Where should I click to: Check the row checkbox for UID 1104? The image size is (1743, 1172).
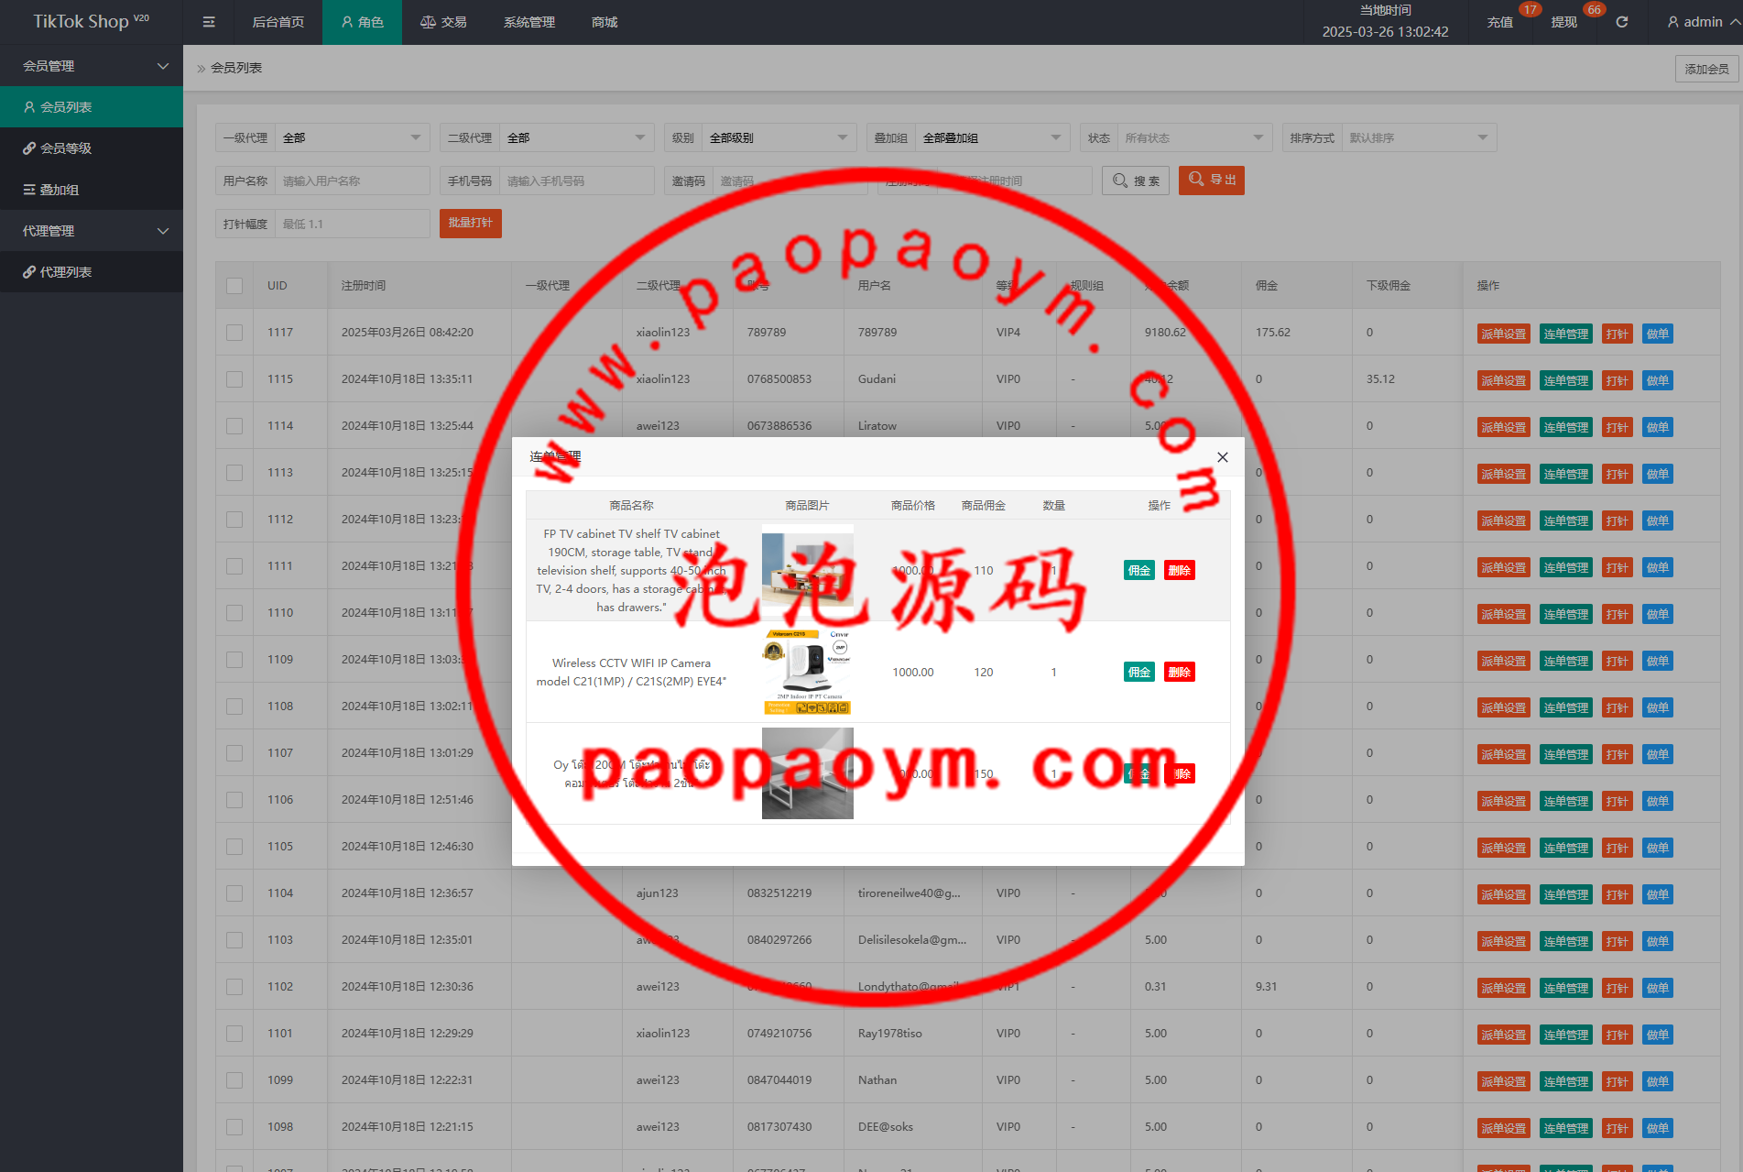click(x=234, y=893)
